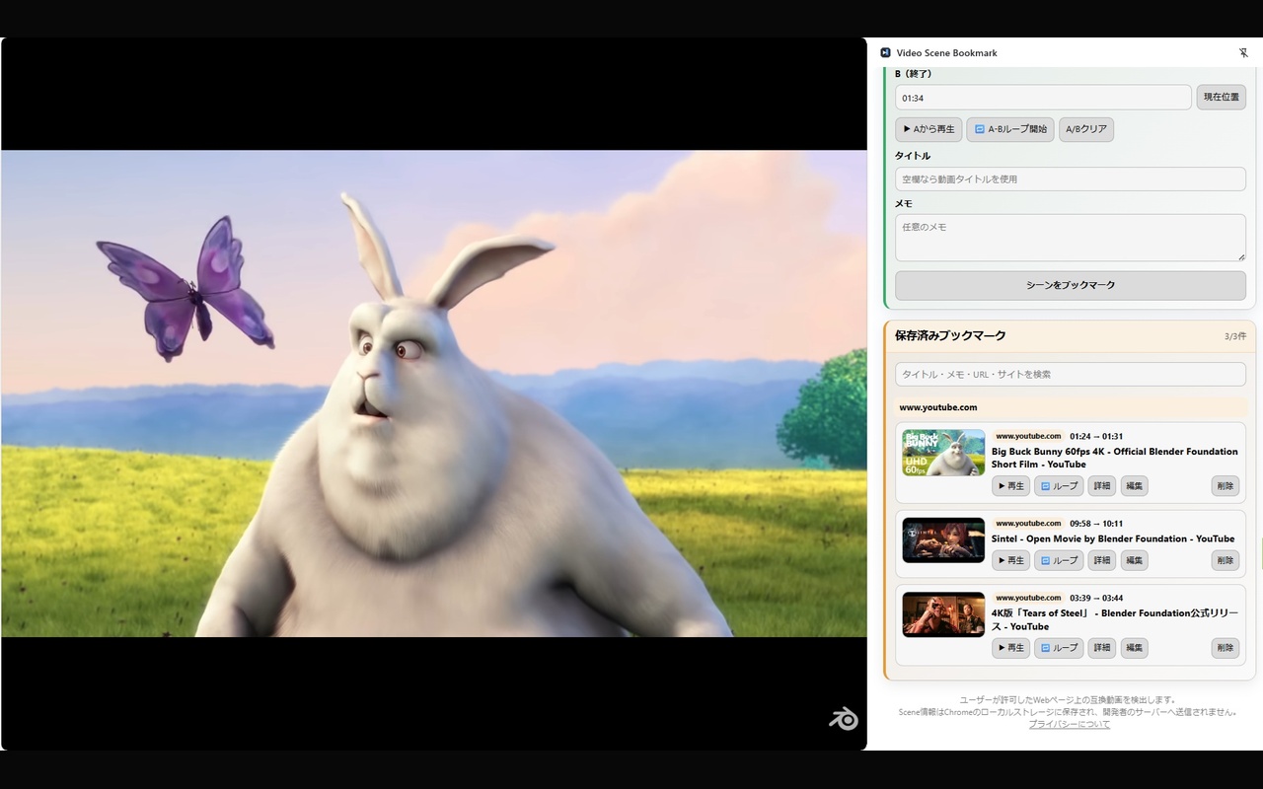Focus the タイトル input field
Screen dimensions: 1263x789
pos(1071,179)
